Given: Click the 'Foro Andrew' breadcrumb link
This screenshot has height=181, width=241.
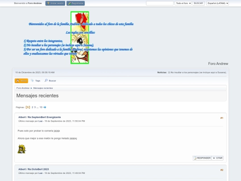Looking at the screenshot, I should [x=23, y=88].
